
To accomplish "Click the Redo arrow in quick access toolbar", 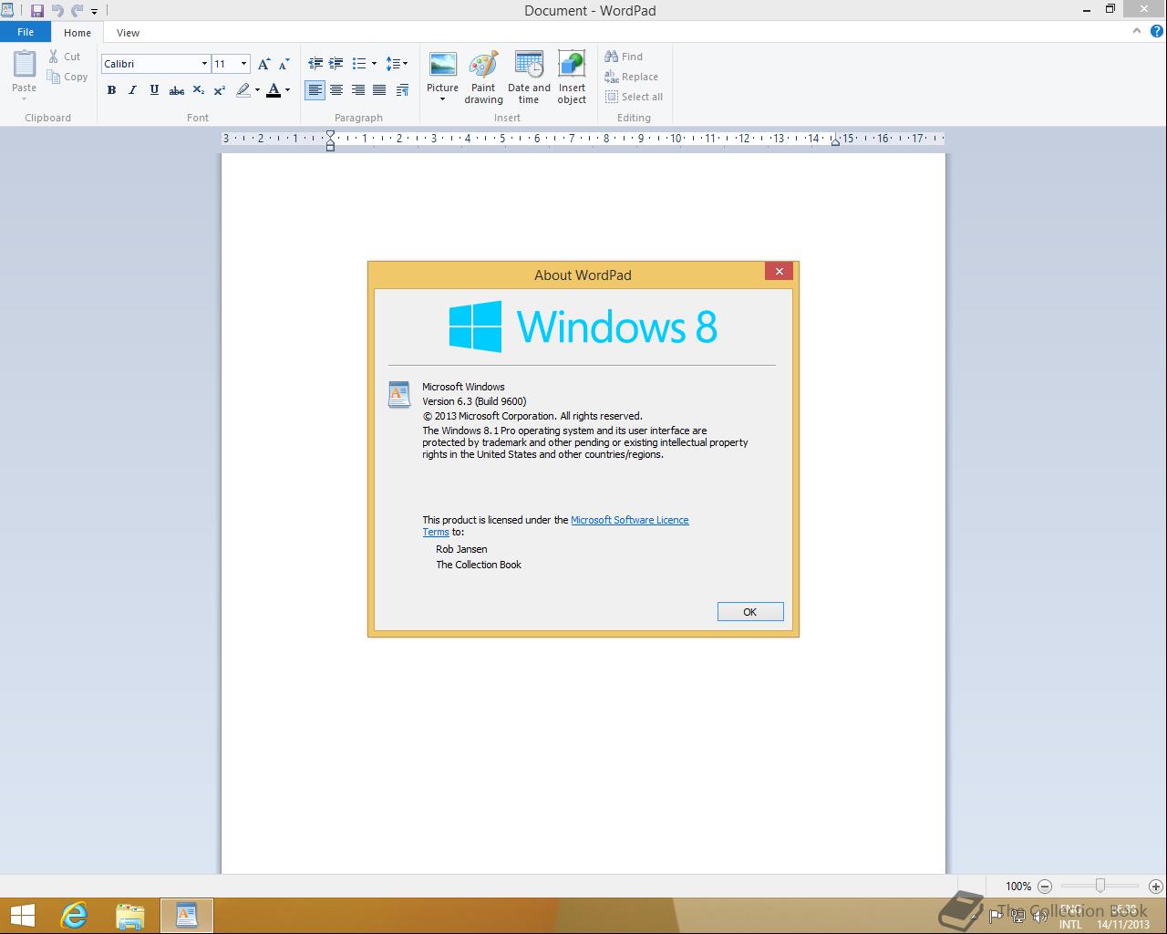I will pos(77,11).
